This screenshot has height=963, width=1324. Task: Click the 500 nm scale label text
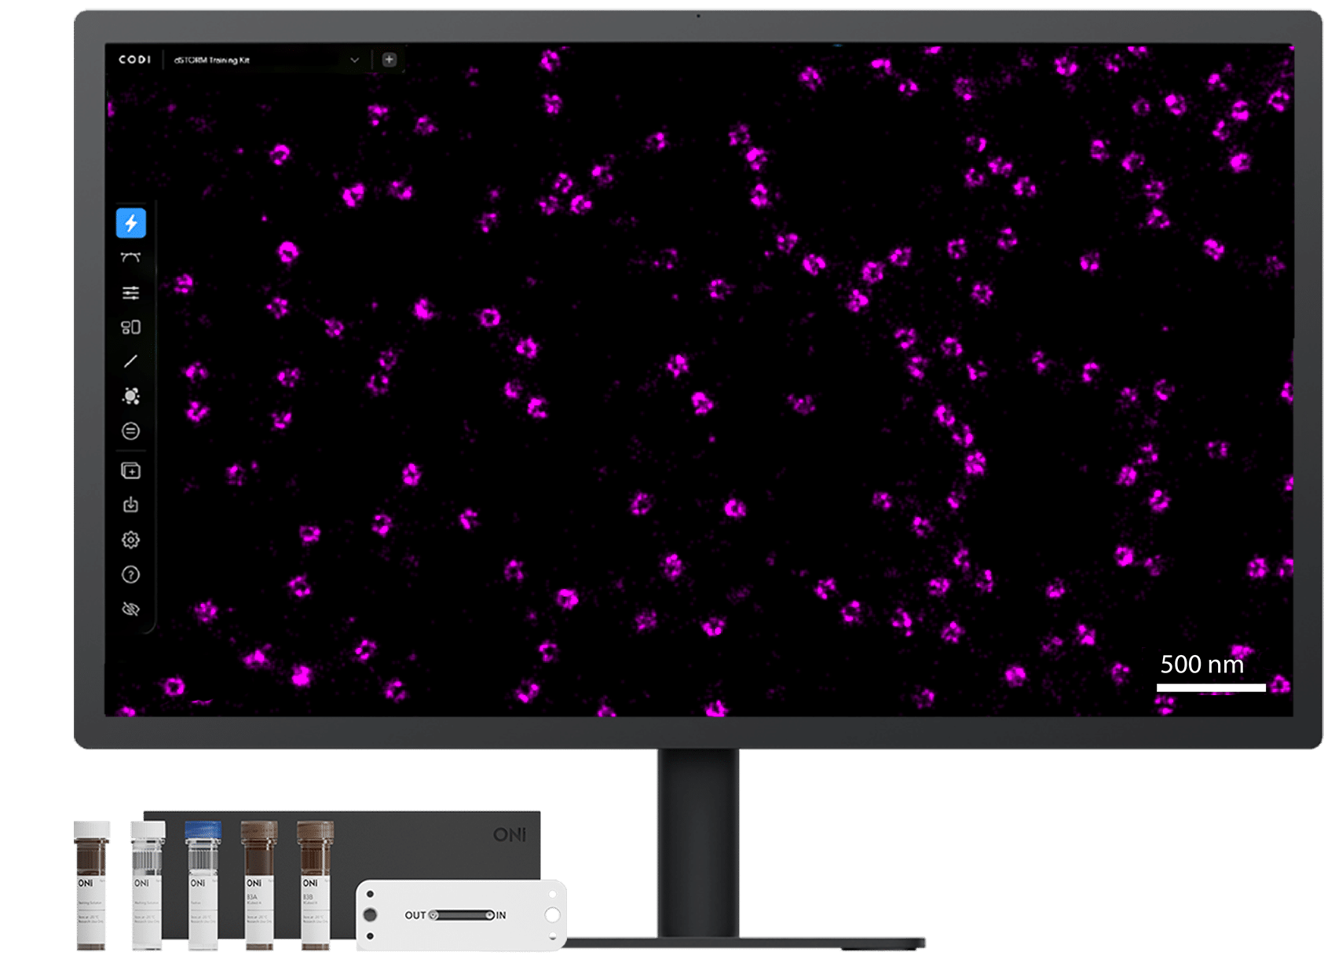(1201, 665)
